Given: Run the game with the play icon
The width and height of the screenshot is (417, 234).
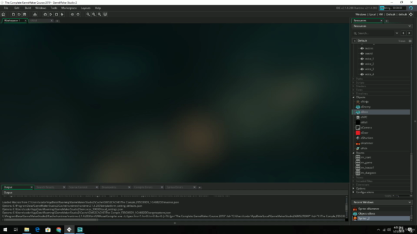Looking at the screenshot, I should [51, 14].
